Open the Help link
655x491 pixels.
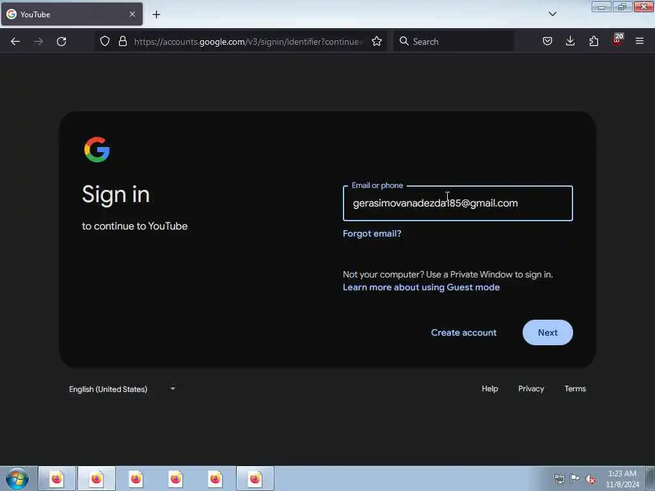pyautogui.click(x=489, y=389)
